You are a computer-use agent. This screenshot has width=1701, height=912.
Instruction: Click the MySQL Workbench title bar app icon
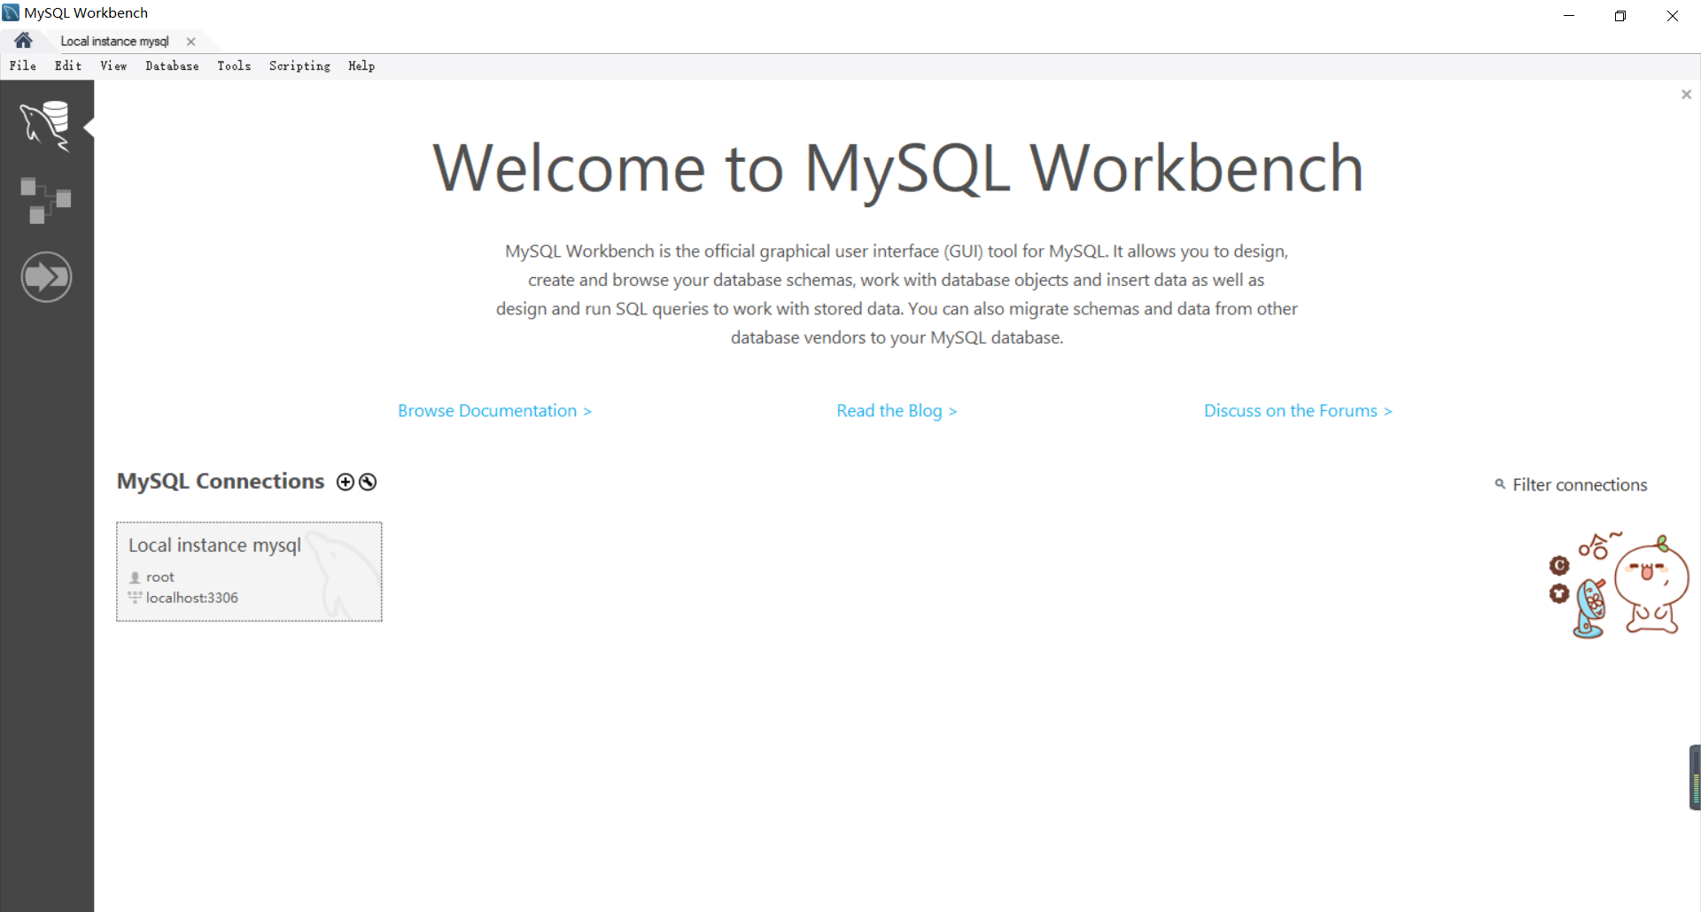click(x=11, y=12)
